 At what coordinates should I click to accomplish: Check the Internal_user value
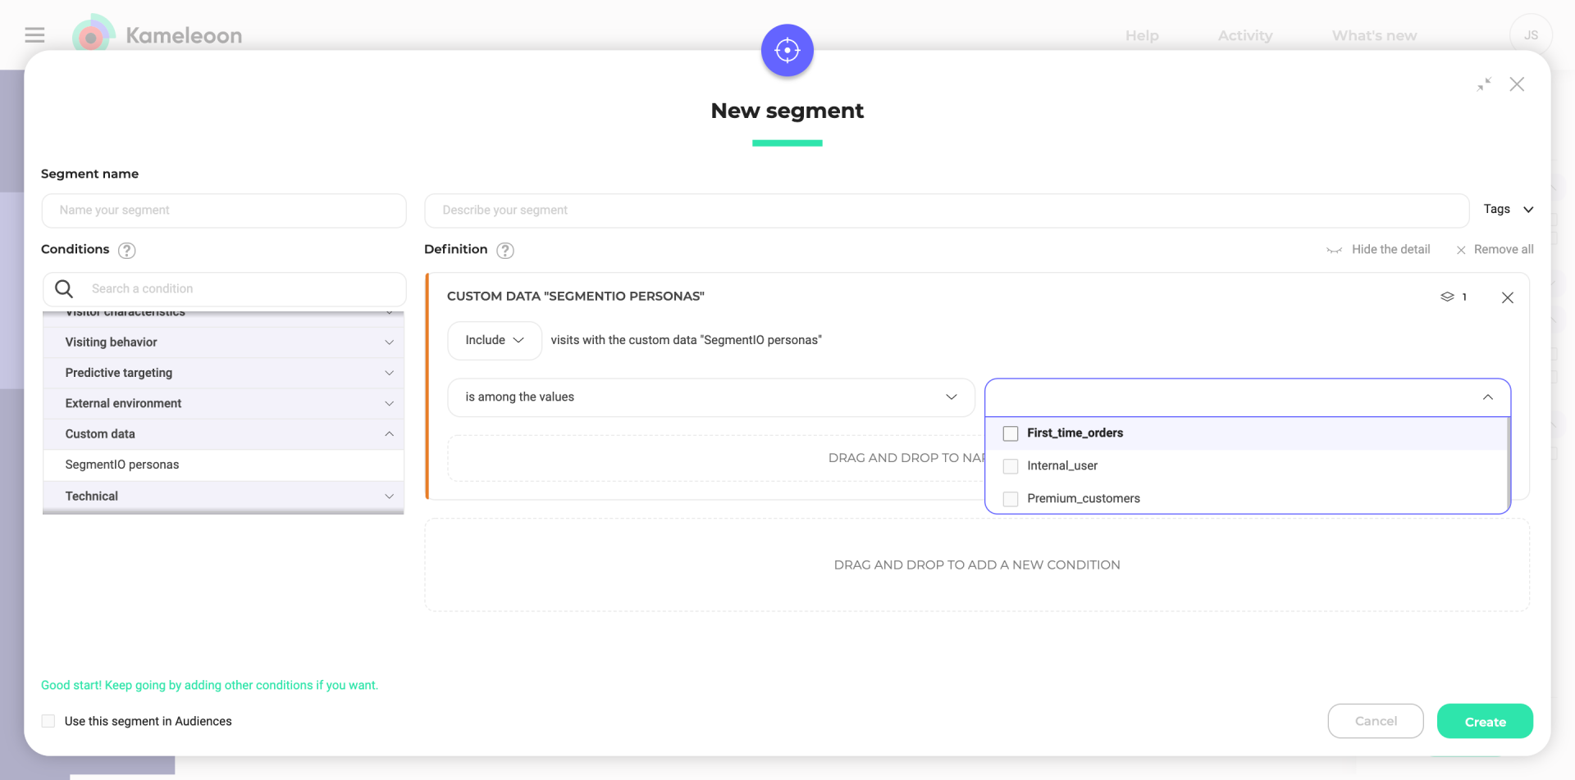point(1011,466)
